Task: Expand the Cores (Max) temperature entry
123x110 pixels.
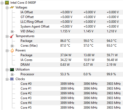Action: coord(12,46)
